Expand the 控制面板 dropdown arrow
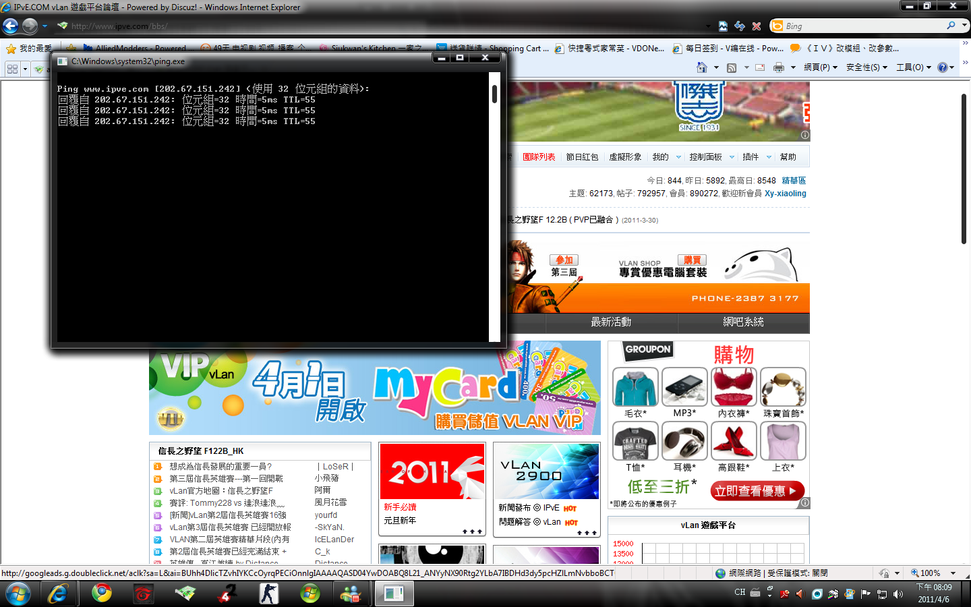 [732, 157]
